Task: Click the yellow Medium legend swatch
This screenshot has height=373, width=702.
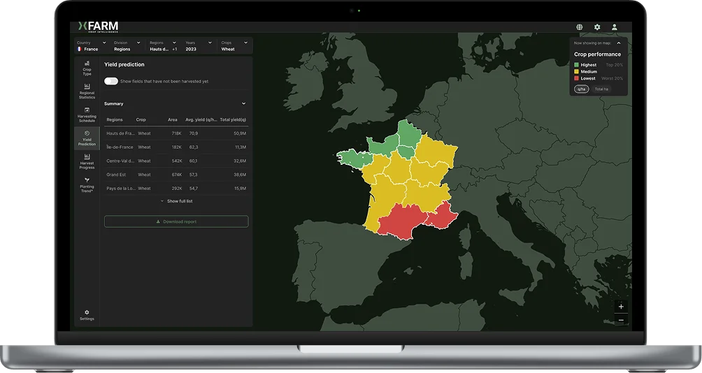Action: pos(577,71)
